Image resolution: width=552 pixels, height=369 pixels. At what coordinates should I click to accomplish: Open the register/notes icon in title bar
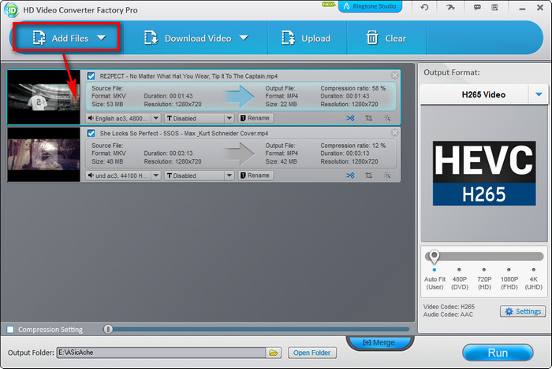point(495,7)
